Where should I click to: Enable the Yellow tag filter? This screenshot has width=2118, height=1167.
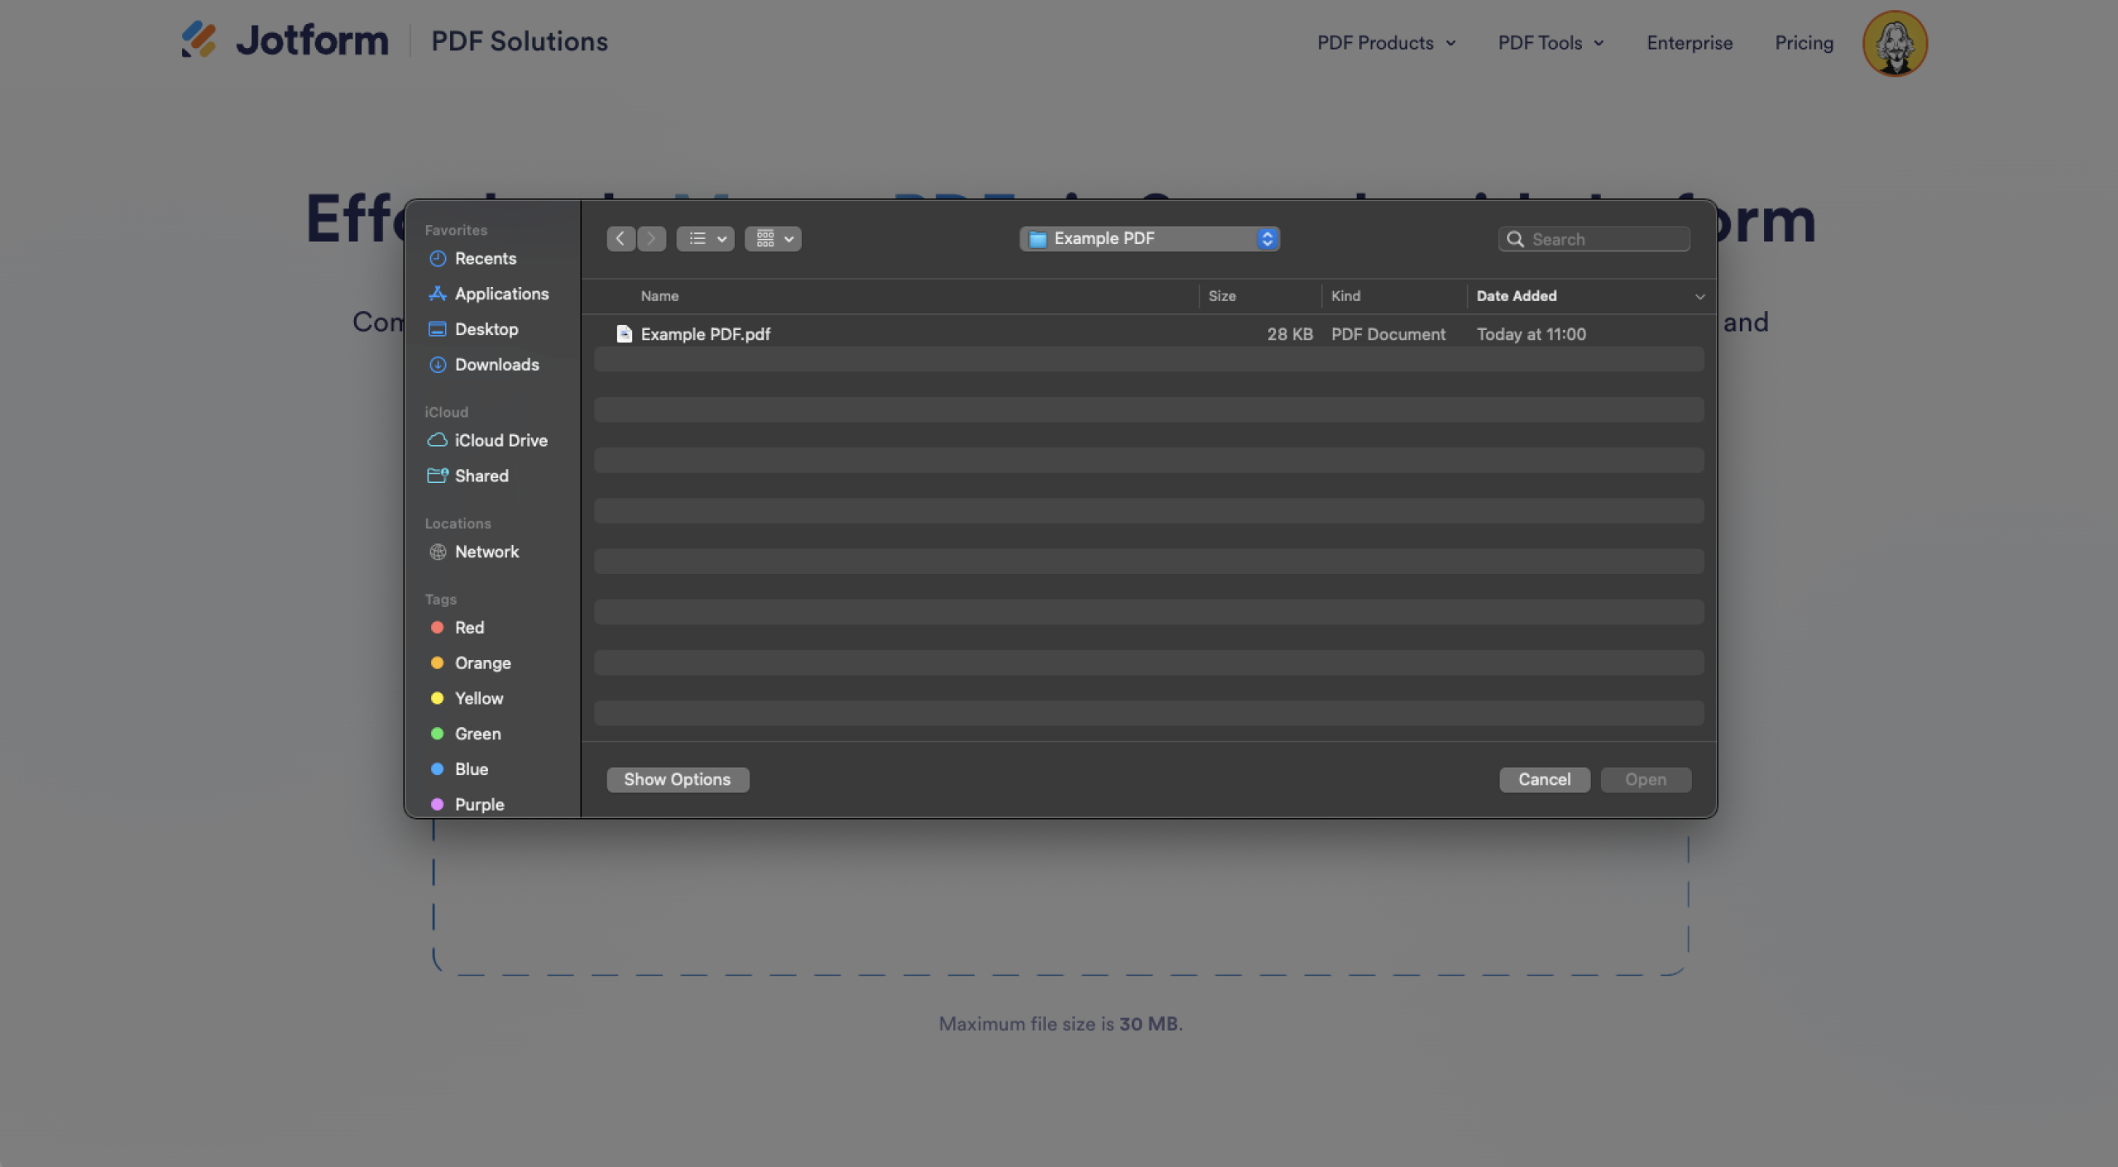point(479,698)
